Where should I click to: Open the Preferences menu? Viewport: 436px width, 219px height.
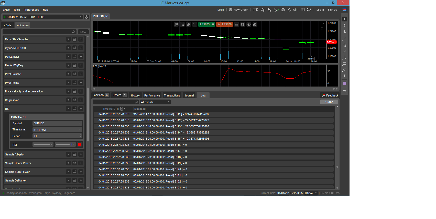(x=31, y=10)
